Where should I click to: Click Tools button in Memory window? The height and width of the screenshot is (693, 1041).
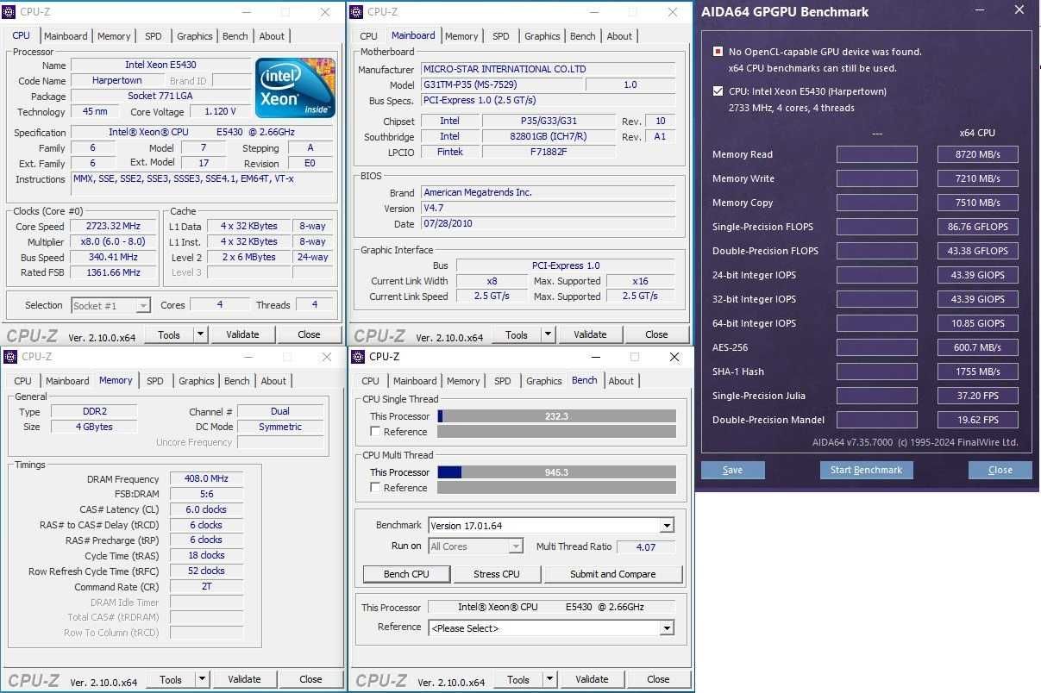[x=171, y=679]
